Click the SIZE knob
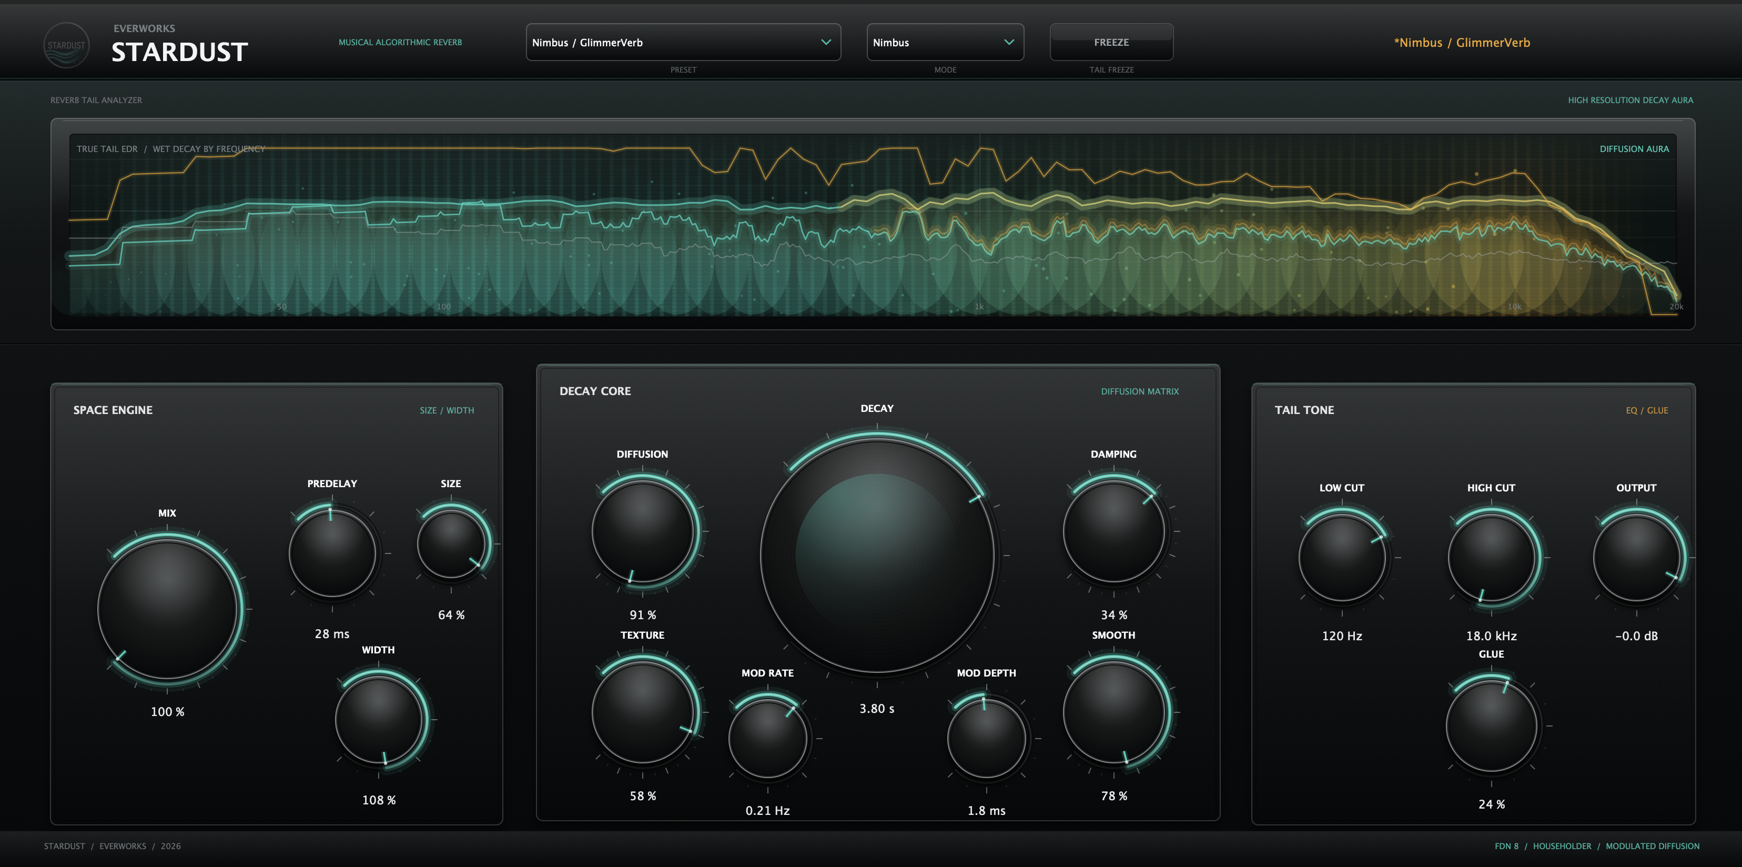Image resolution: width=1742 pixels, height=867 pixels. (x=451, y=544)
